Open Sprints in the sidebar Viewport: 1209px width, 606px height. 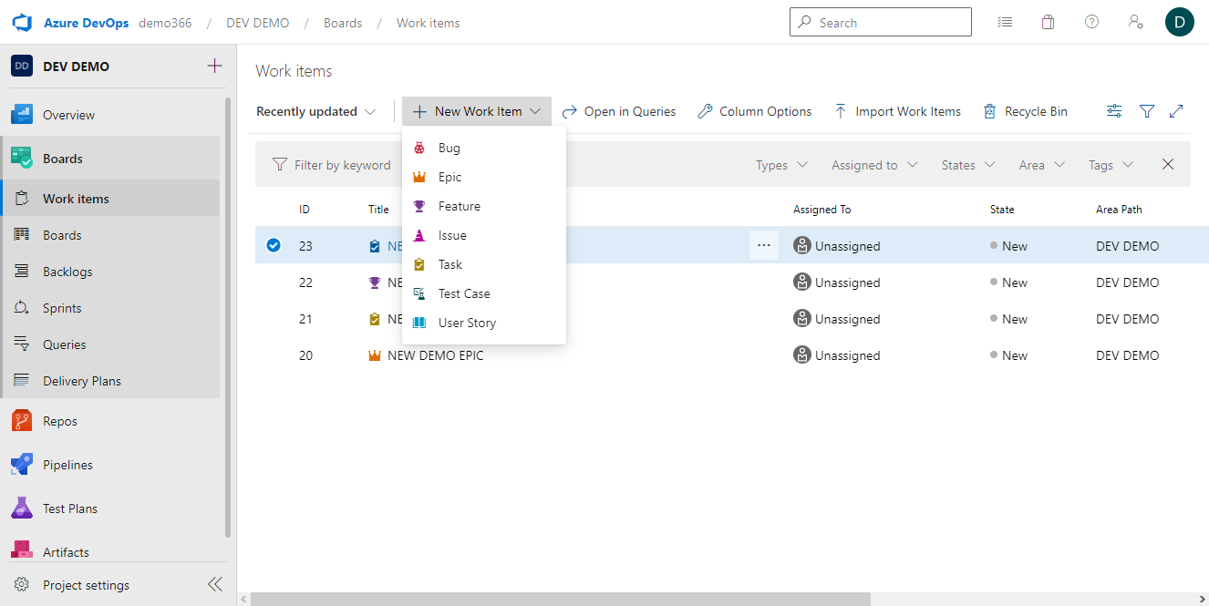pos(109,308)
